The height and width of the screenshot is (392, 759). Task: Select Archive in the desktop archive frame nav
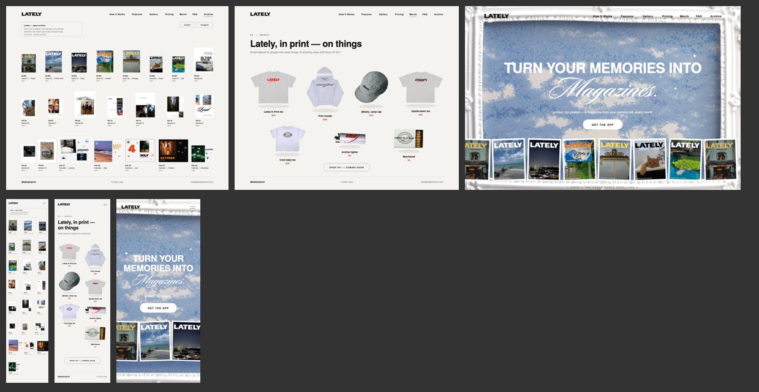pyautogui.click(x=209, y=14)
